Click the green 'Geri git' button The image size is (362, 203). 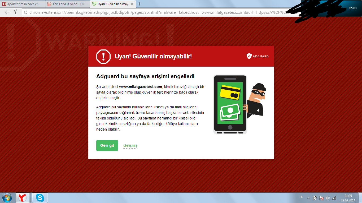point(107,146)
